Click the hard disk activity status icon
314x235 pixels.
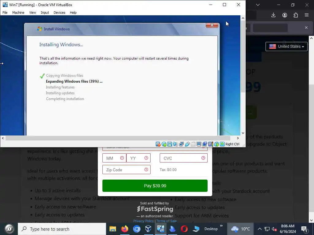tap(158, 144)
